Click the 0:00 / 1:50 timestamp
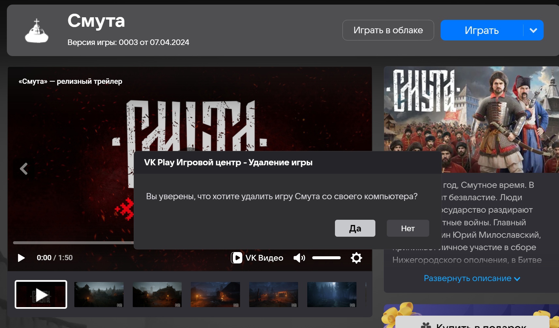 55,258
